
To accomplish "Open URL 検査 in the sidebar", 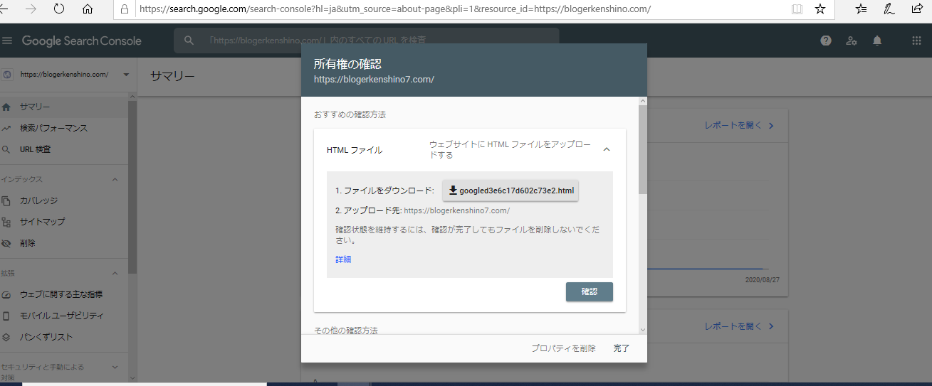I will [x=64, y=149].
